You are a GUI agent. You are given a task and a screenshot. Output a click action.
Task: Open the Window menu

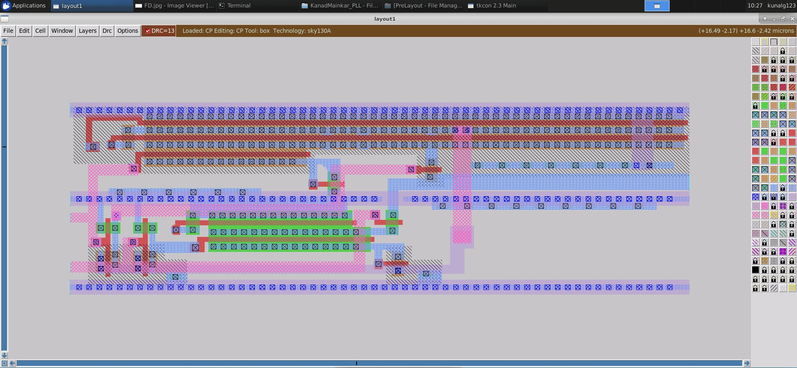62,31
